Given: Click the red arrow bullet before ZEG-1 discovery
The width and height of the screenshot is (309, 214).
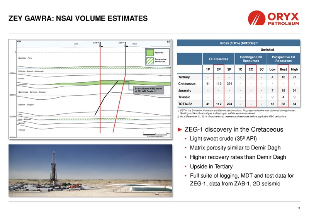Looking at the screenshot, I should click(x=180, y=129).
